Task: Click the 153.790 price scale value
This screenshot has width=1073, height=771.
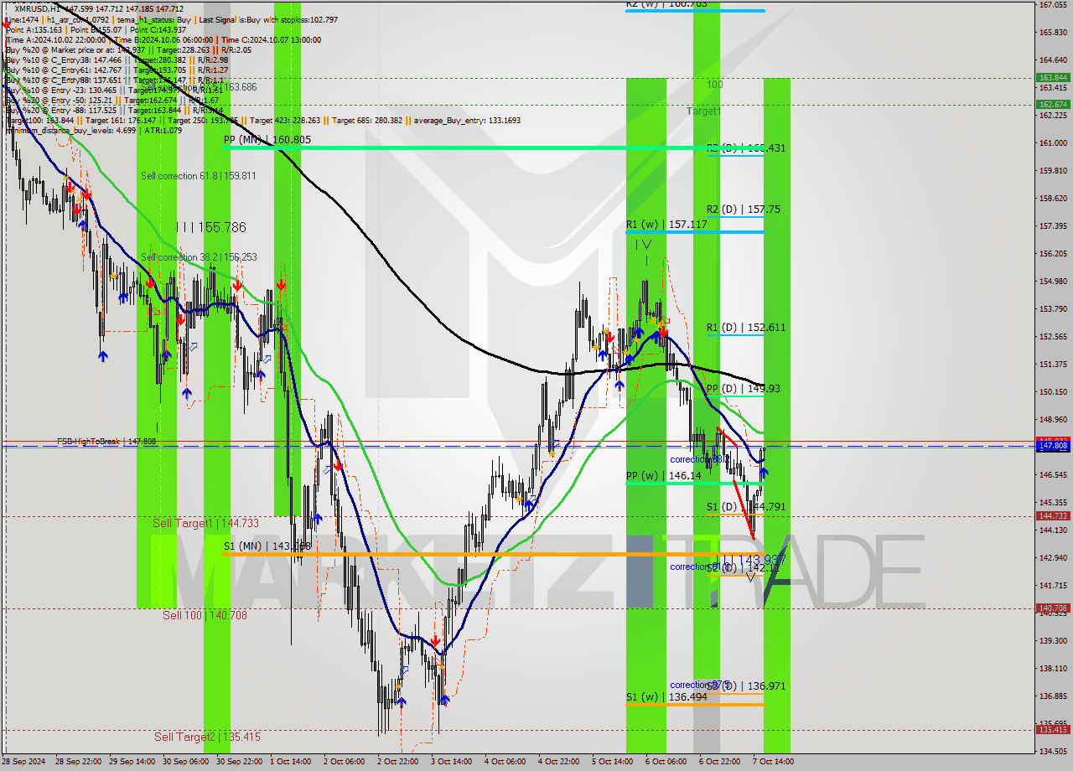Action: coord(1053,309)
